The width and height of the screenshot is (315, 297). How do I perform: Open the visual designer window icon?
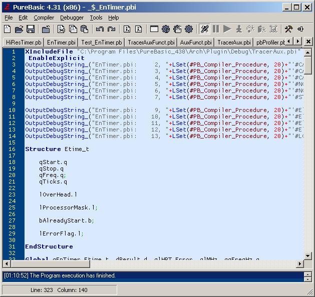[154, 29]
